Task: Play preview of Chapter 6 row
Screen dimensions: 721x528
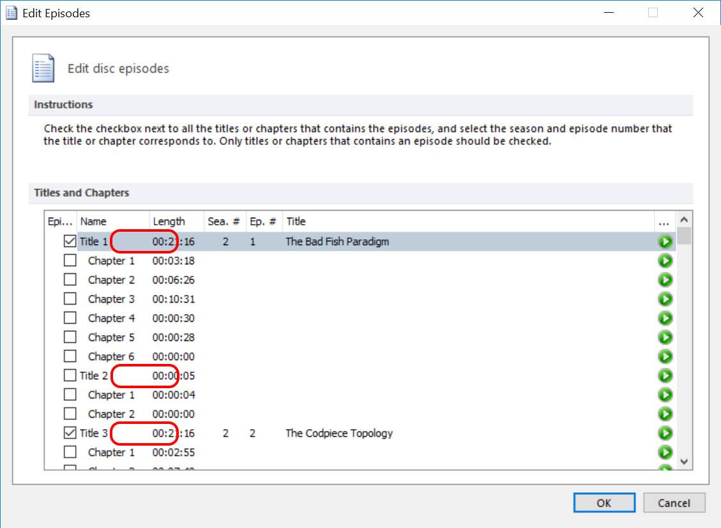Action: [665, 357]
